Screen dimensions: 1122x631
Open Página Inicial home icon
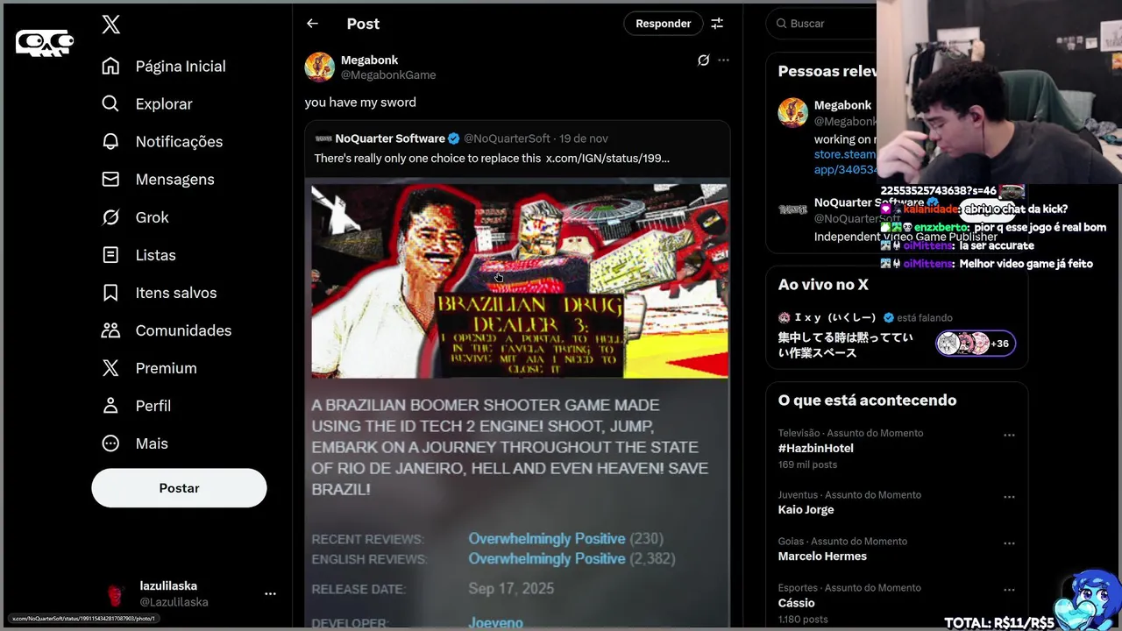tap(110, 67)
